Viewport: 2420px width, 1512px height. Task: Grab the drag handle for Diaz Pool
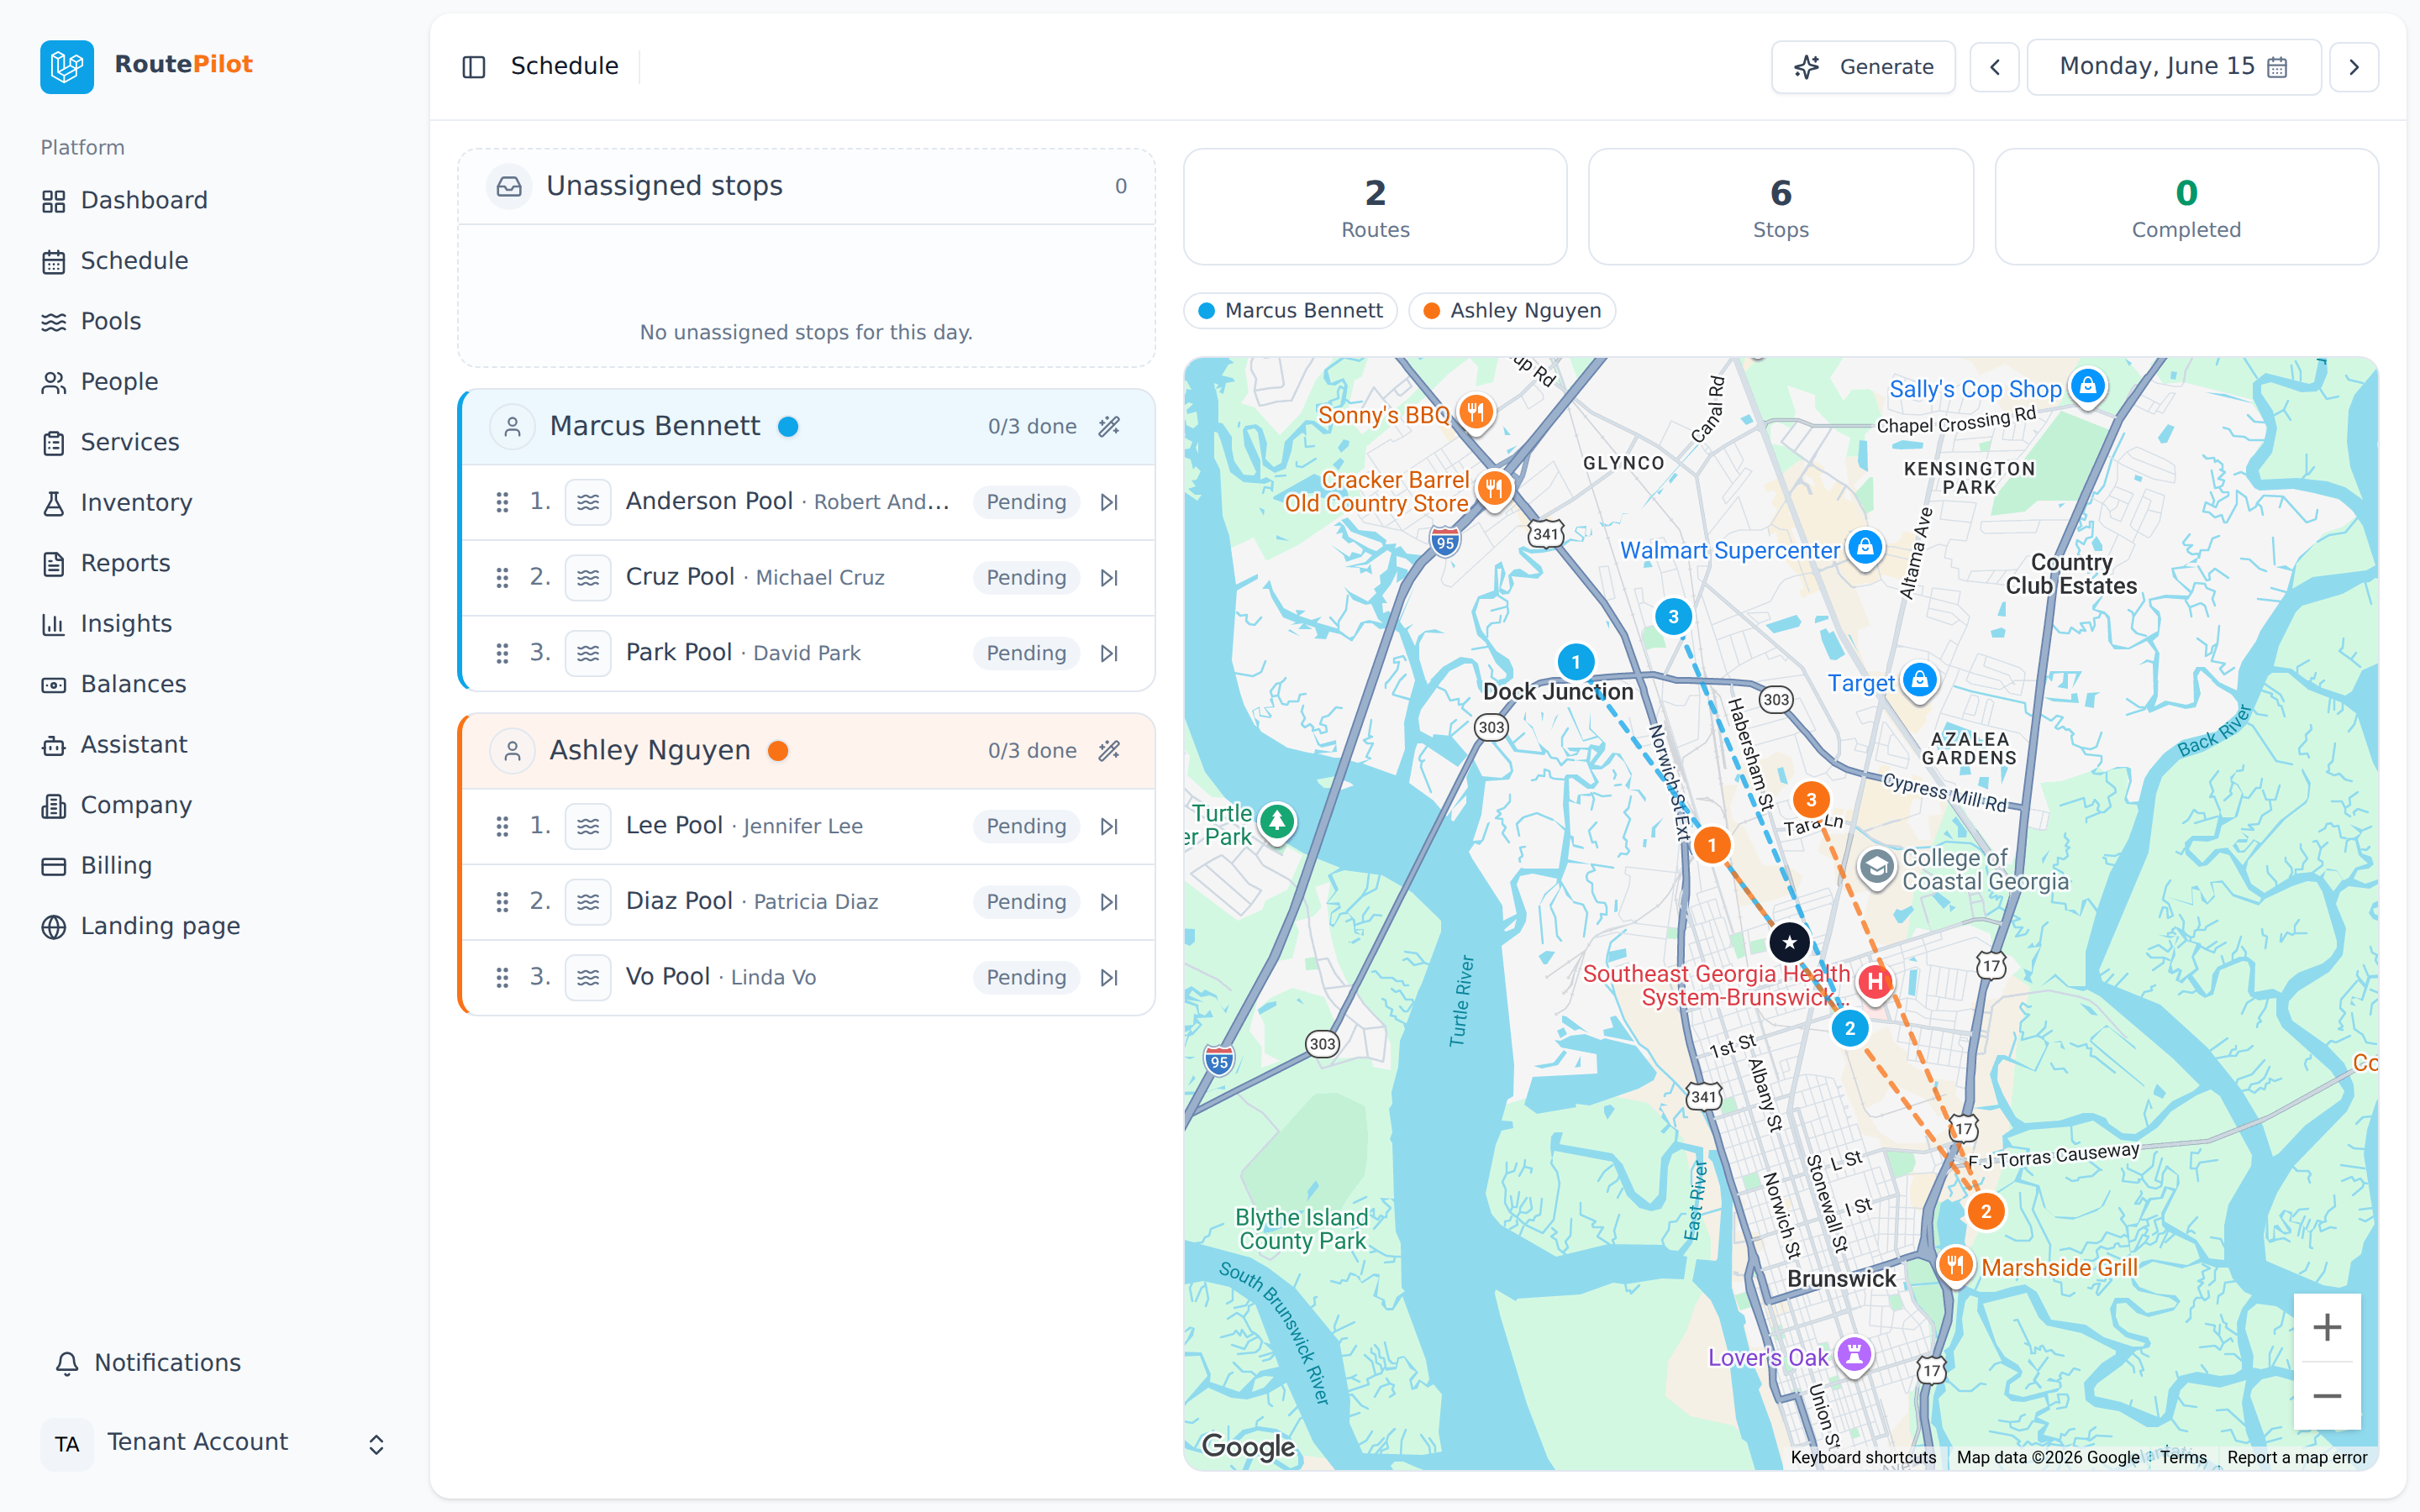click(502, 902)
